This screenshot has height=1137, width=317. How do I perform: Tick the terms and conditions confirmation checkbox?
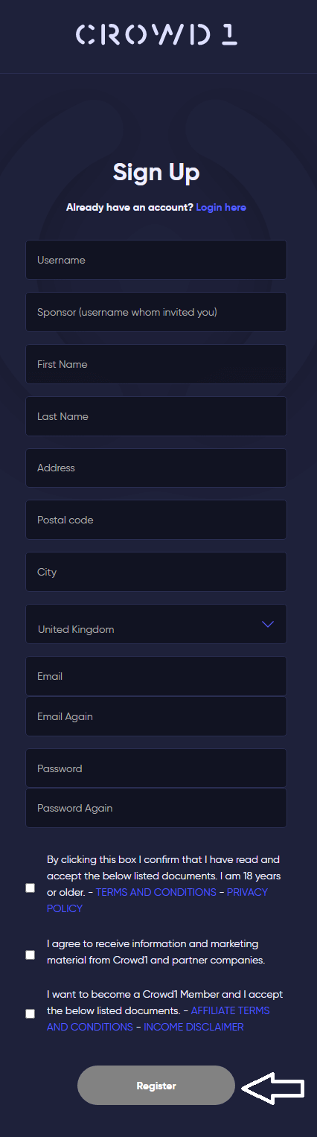[x=30, y=888]
